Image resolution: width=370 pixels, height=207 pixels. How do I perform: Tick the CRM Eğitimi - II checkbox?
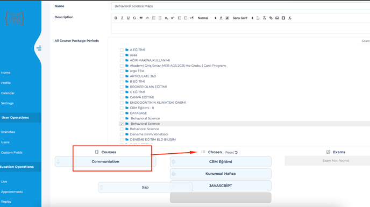point(122,108)
